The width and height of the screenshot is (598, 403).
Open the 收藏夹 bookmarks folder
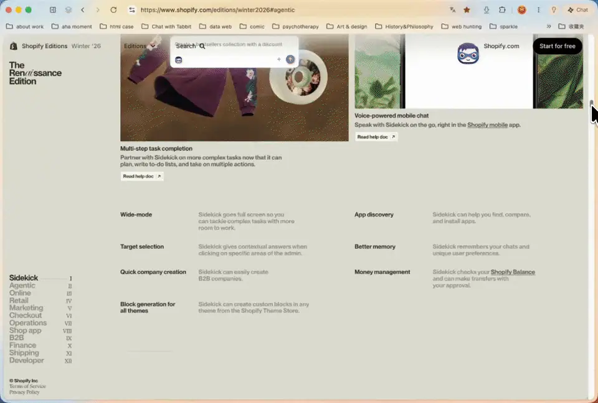click(571, 26)
